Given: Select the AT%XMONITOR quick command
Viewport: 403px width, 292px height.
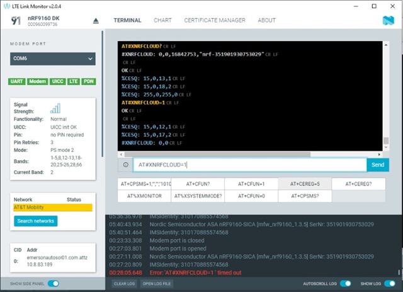Looking at the screenshot, I should 145,196.
